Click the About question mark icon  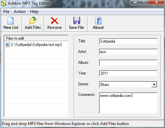pyautogui.click(x=98, y=21)
